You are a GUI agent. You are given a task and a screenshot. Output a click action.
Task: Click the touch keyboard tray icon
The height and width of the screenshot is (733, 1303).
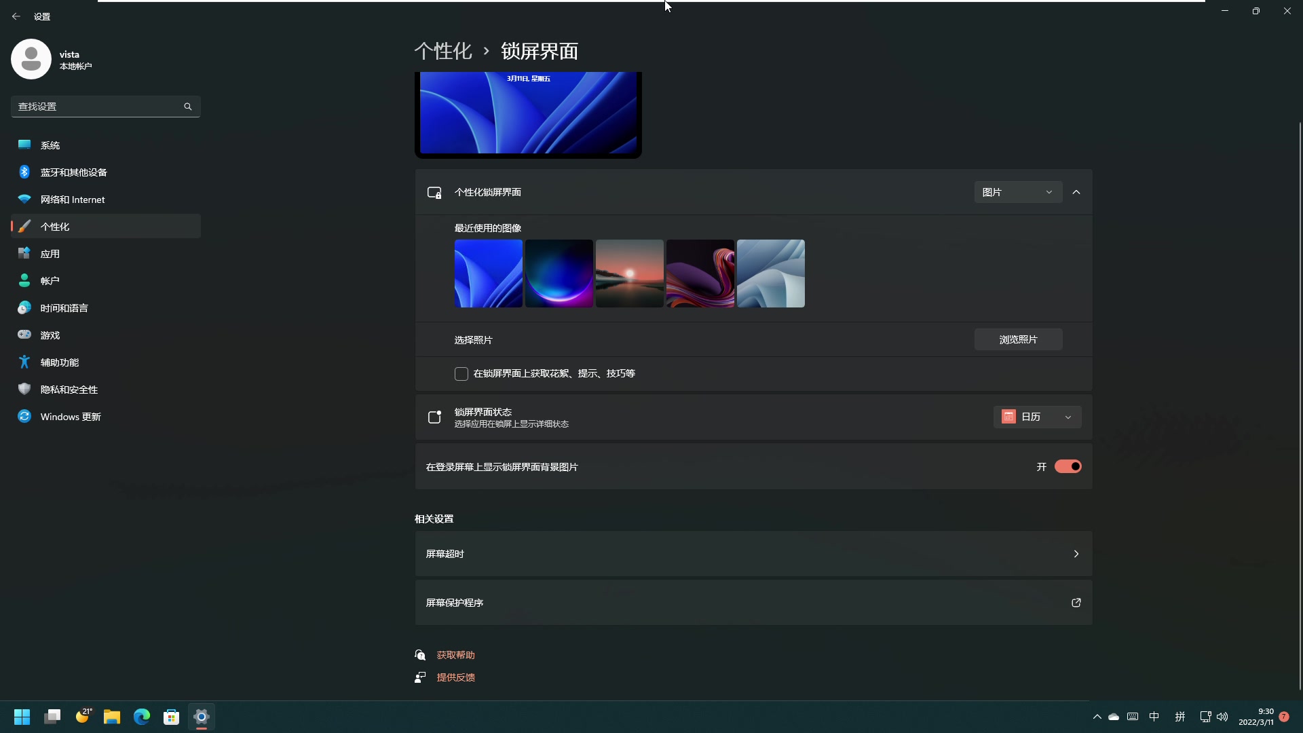1133,717
